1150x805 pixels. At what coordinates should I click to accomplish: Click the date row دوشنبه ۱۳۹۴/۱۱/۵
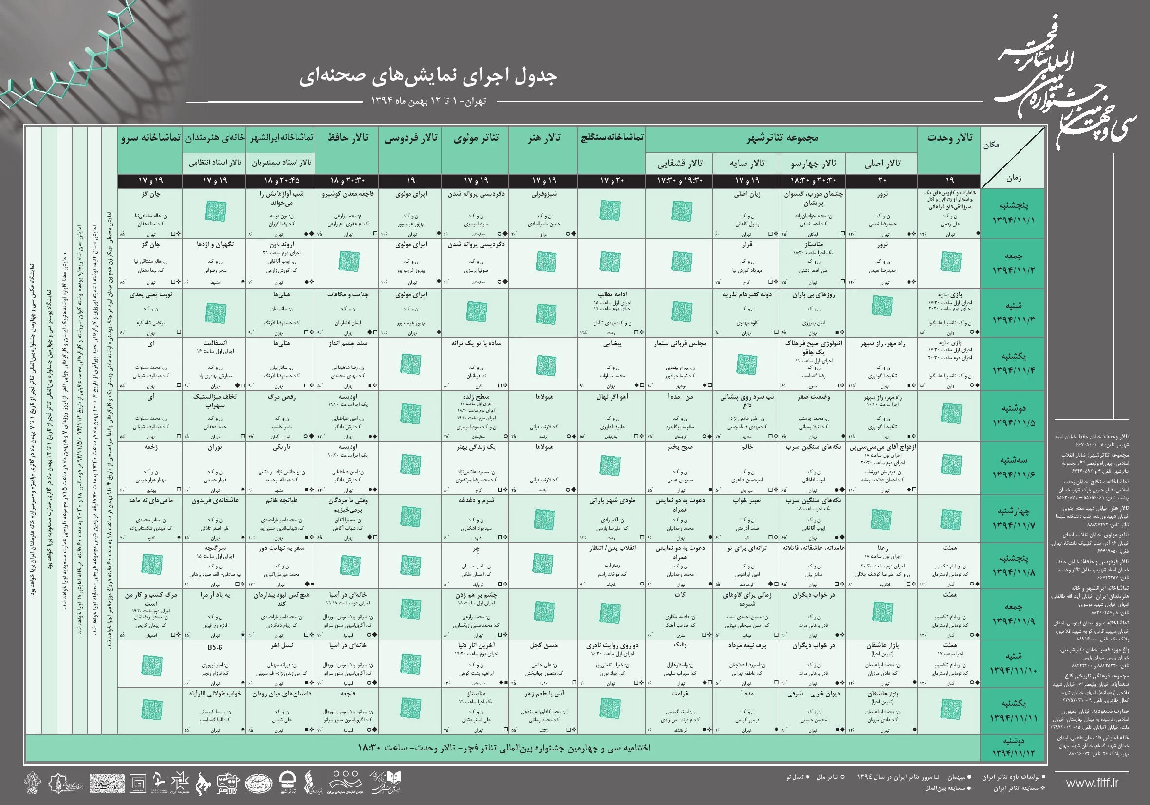click(x=1013, y=416)
